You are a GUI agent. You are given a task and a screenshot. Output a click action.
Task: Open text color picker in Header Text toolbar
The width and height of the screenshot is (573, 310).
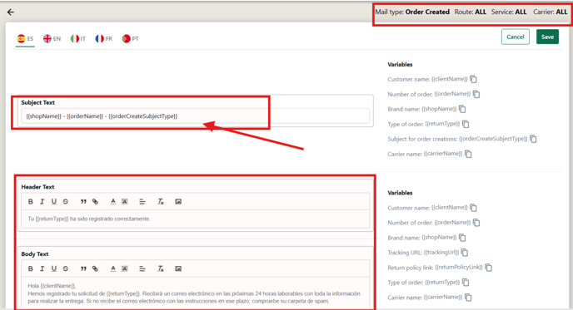[x=113, y=201]
